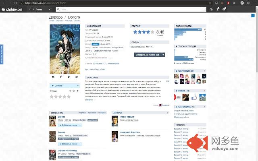This screenshot has width=258, height=161.
Task: Click the share icon under the poster
Action: [77, 76]
